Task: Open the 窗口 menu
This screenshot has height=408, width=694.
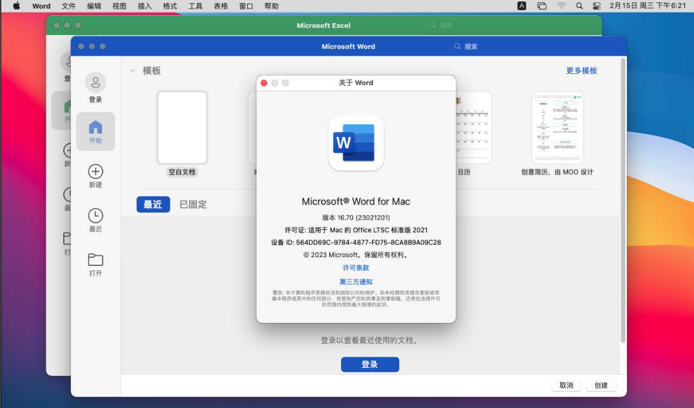Action: tap(246, 6)
